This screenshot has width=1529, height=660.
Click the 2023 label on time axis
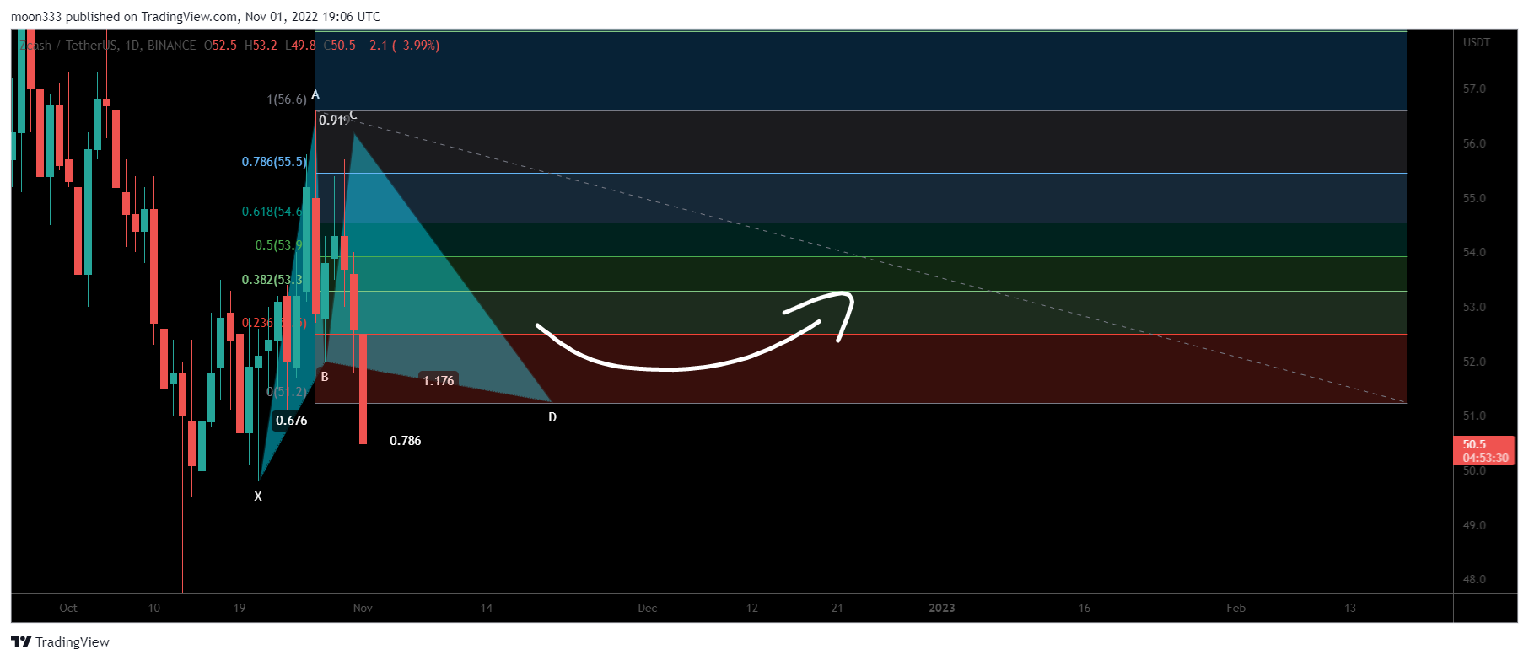942,608
